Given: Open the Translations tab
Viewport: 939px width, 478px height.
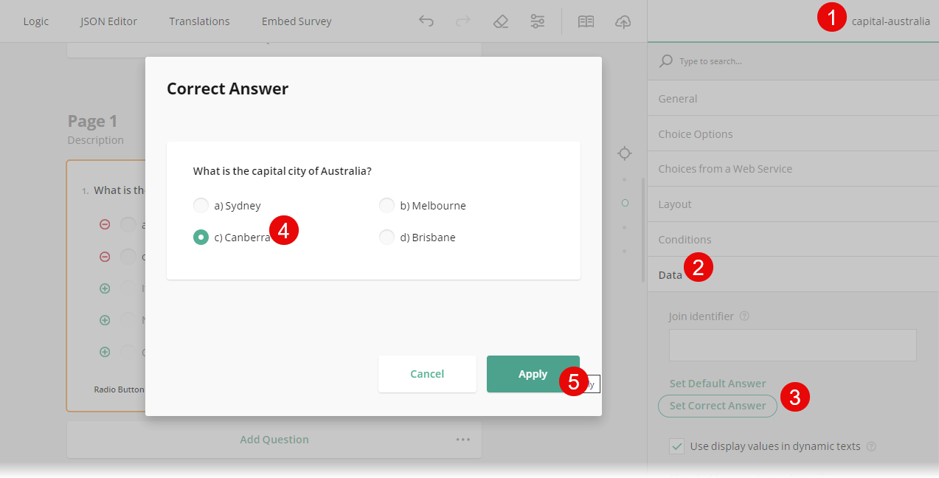Looking at the screenshot, I should 199,21.
